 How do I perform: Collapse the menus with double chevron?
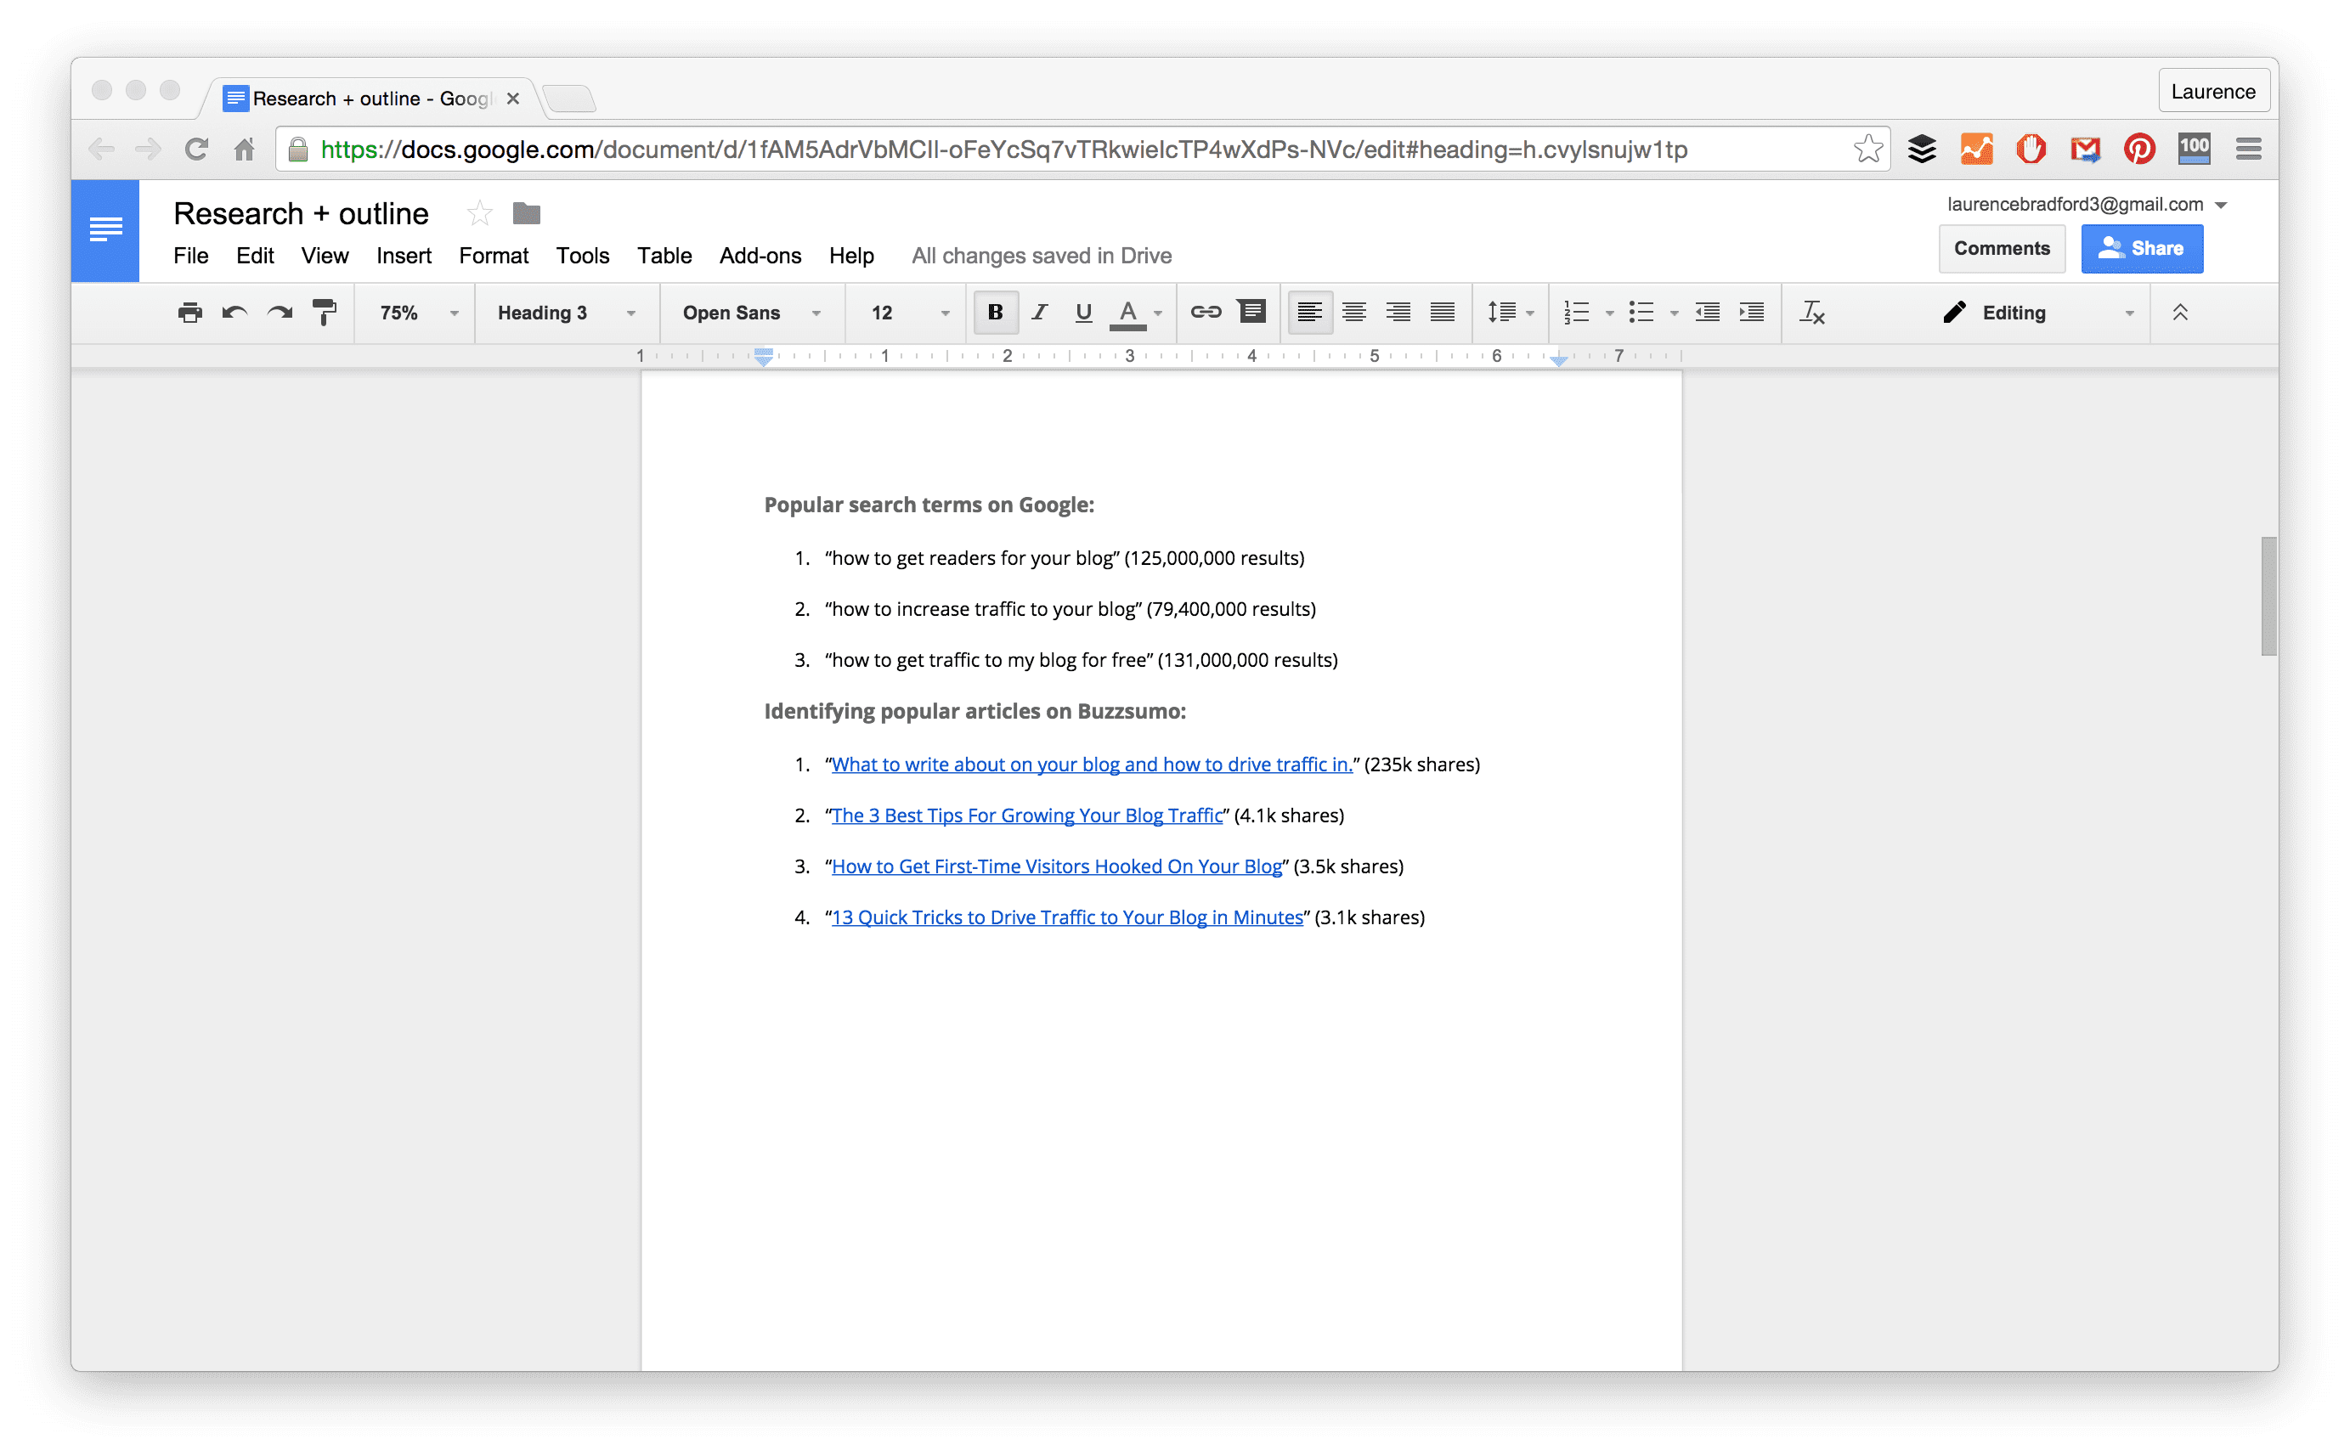tap(2179, 312)
